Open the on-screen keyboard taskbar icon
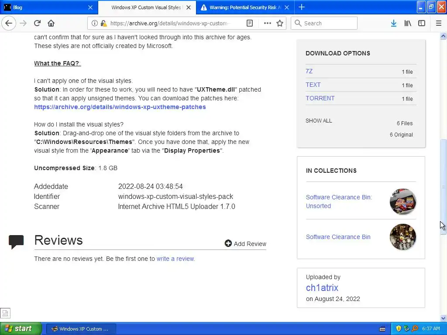The width and height of the screenshot is (447, 335). 382,329
